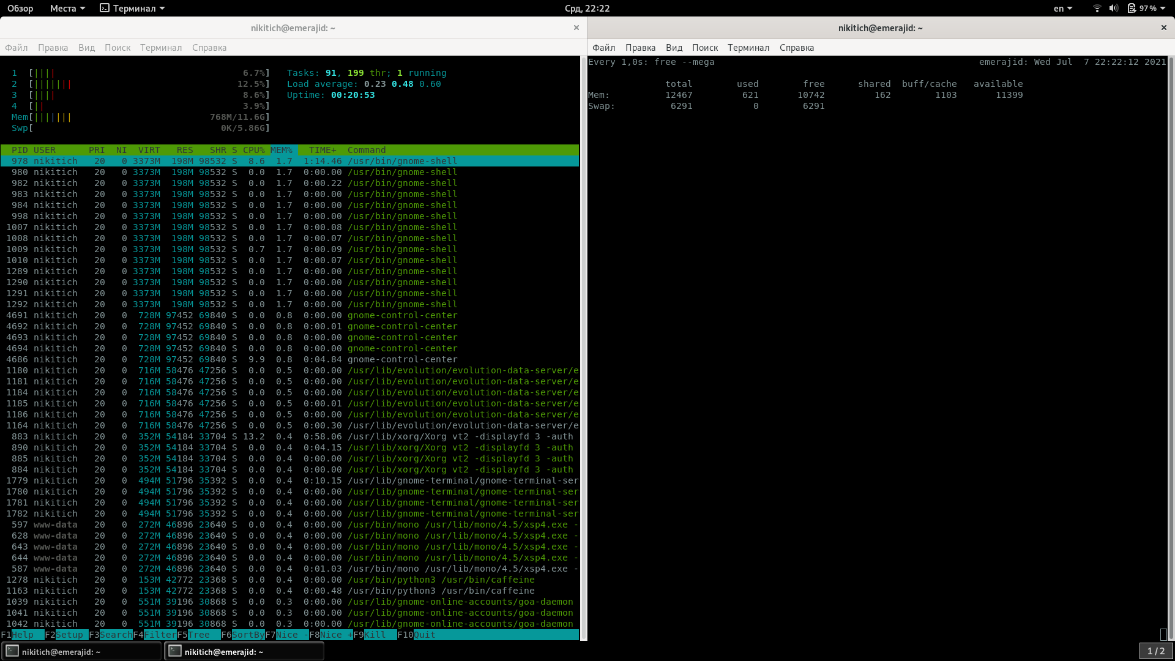This screenshot has width=1175, height=661.
Task: Sort by TIME+ column header
Action: (x=323, y=150)
